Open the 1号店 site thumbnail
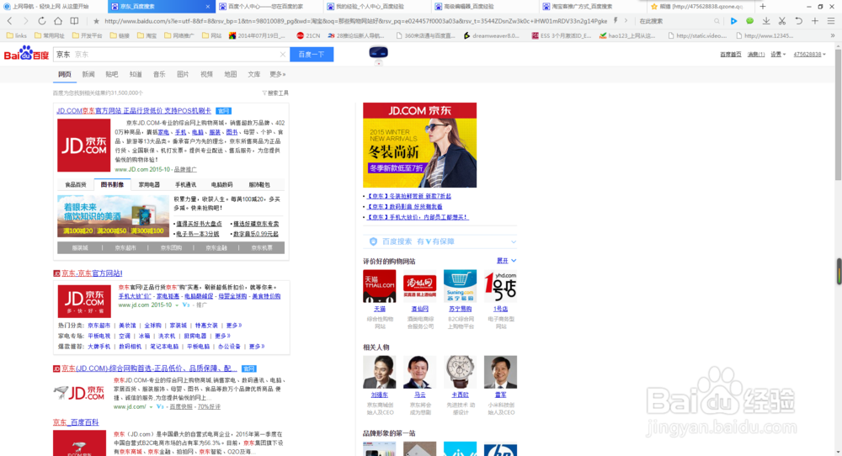Screen dimensions: 842x456 coord(500,286)
